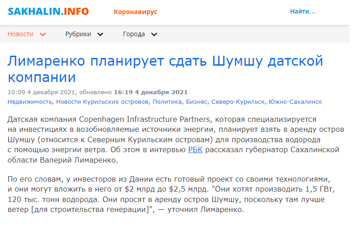Click the publish time 10:09 4 декабря 2021
This screenshot has height=226, width=352.
(41, 92)
